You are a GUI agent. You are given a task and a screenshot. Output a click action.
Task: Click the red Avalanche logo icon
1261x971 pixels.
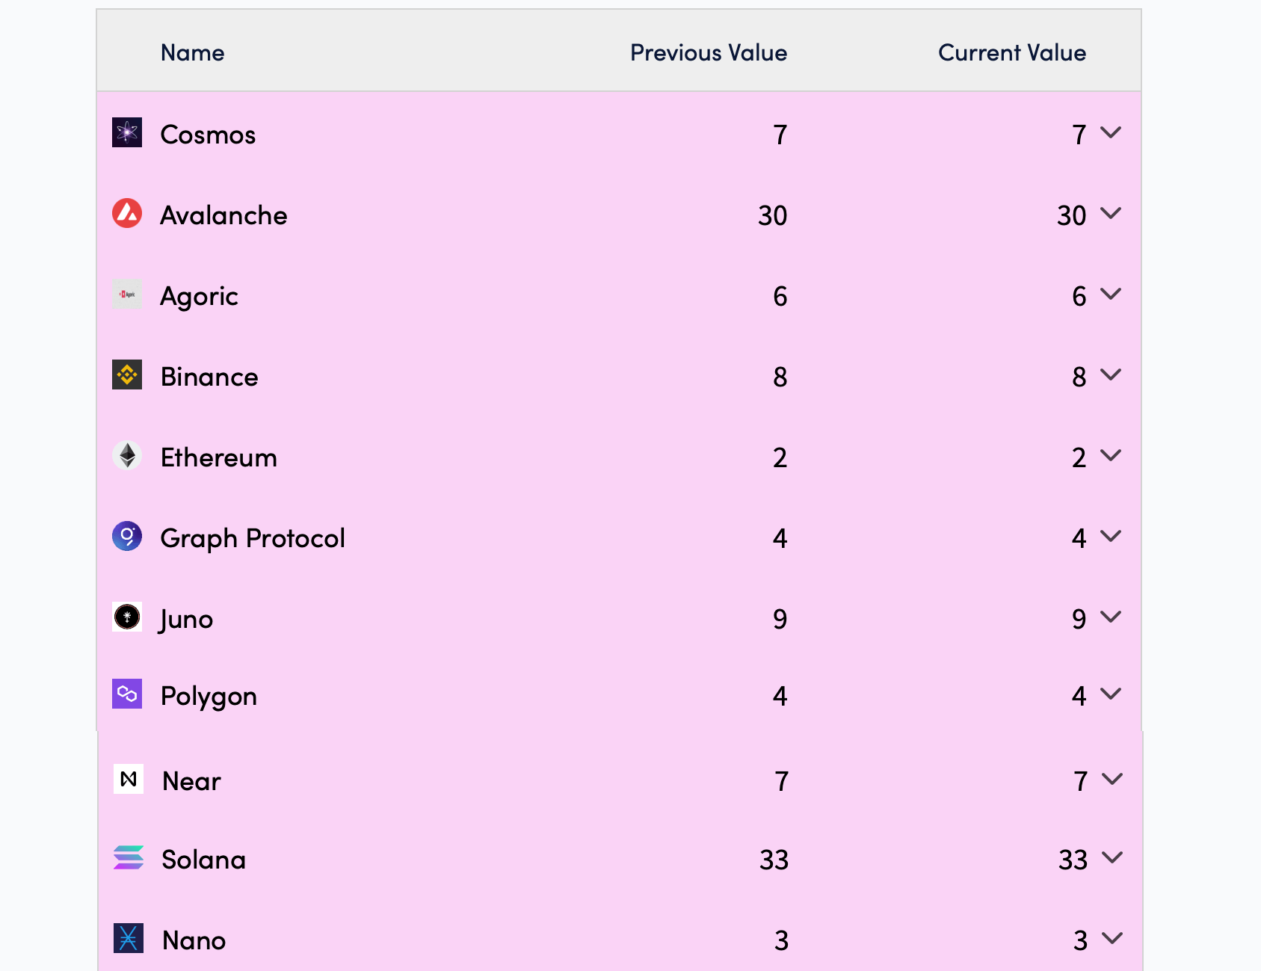coord(127,214)
